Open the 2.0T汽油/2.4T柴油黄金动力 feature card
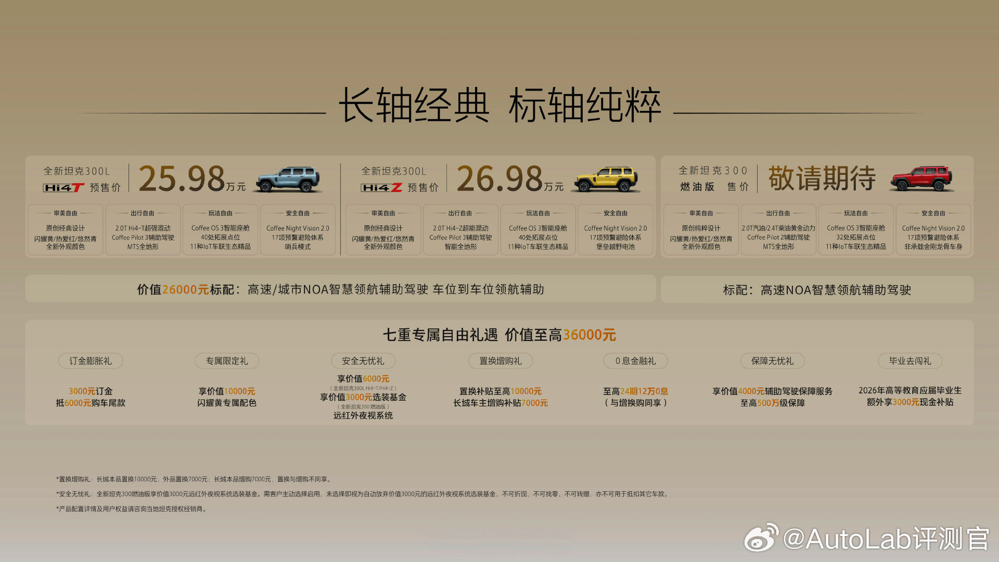 (778, 229)
